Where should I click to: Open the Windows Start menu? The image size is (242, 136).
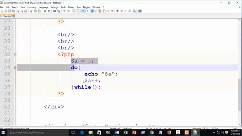(3, 133)
